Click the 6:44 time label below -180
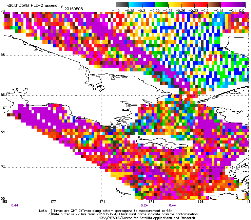The image size is (251, 220). click(15, 205)
